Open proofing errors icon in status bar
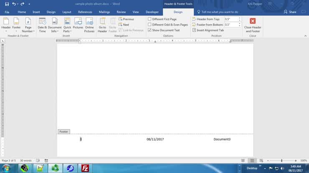 pos(38,161)
